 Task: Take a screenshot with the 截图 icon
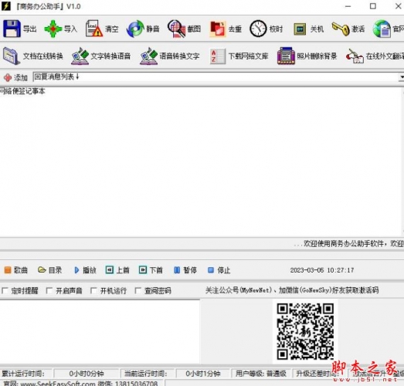coord(176,29)
